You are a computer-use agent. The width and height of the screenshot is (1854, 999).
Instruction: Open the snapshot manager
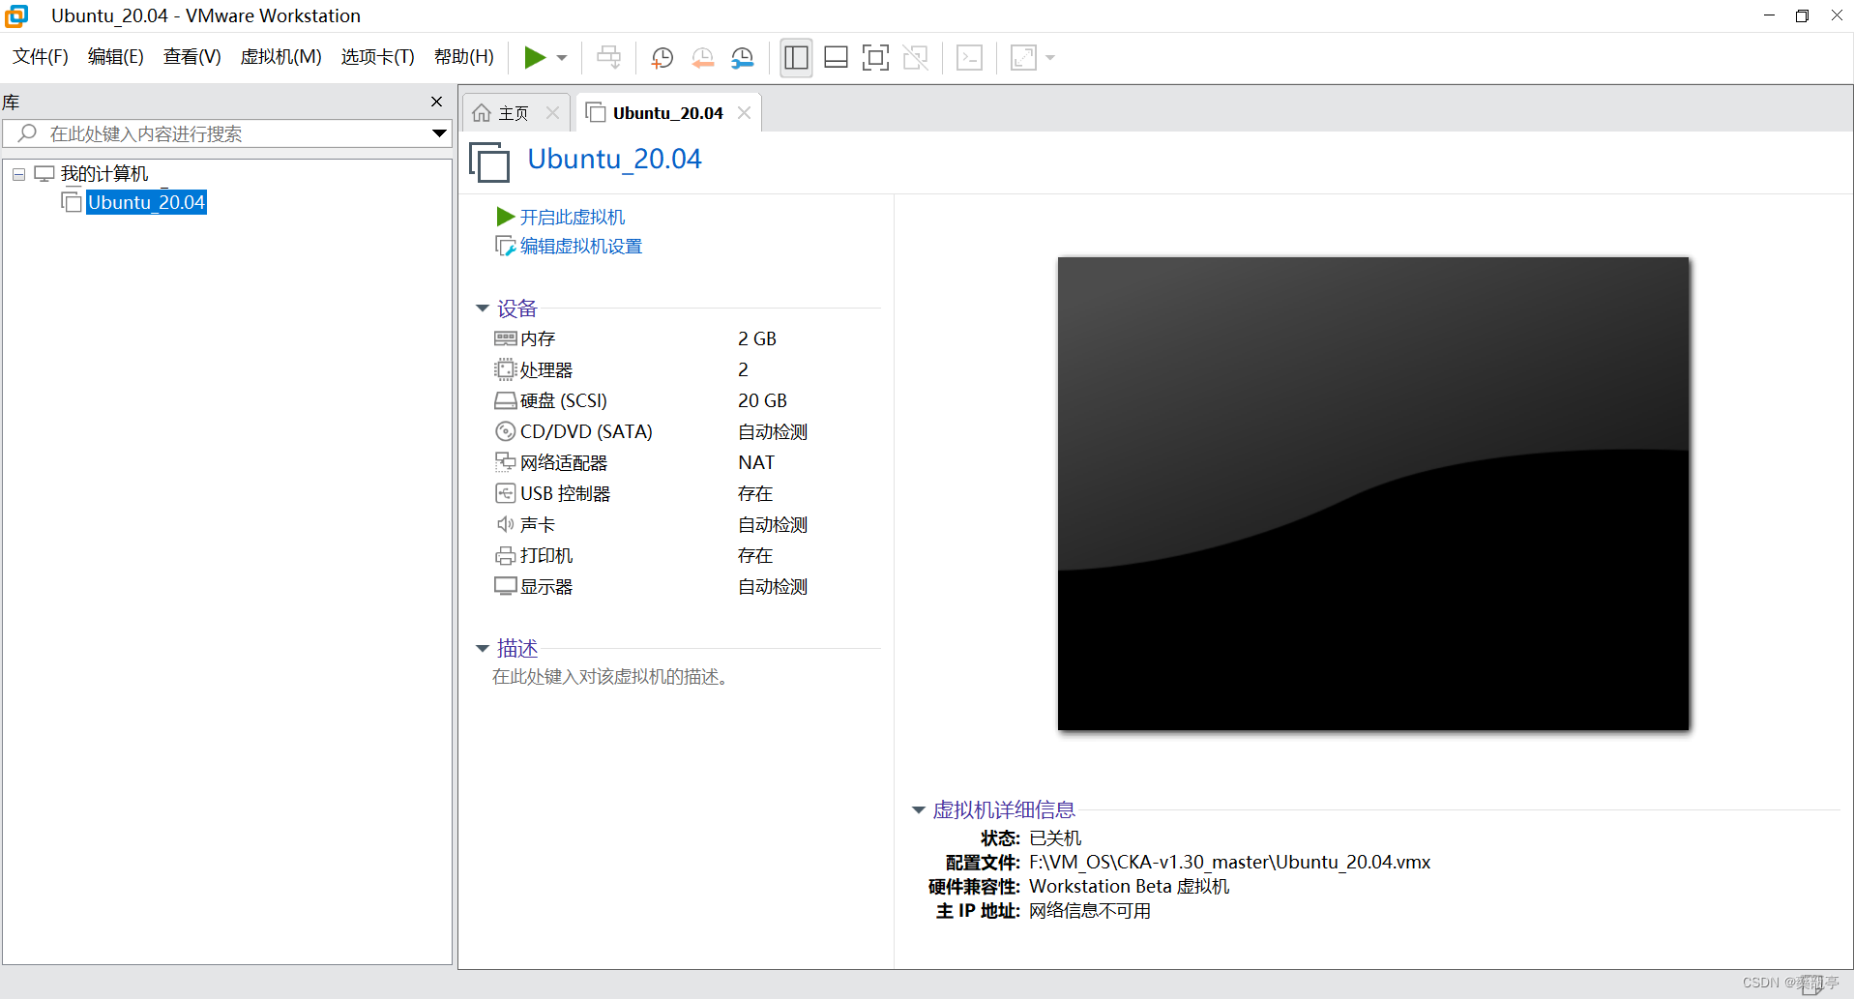pos(742,57)
